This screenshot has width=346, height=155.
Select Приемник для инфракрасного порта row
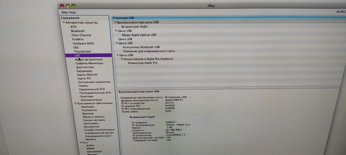pyautogui.click(x=149, y=51)
